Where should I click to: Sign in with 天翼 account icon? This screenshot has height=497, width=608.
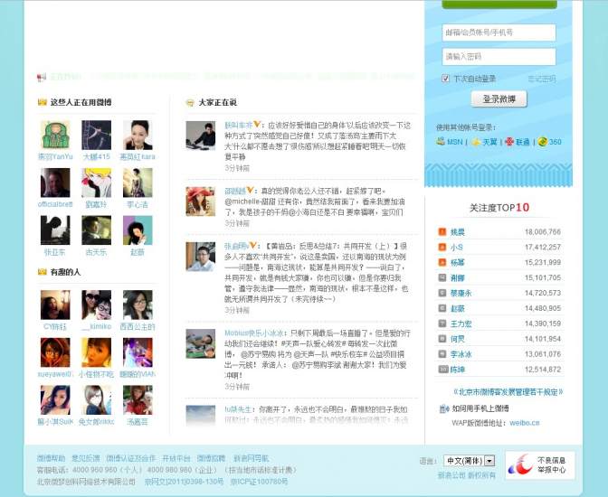(475, 142)
